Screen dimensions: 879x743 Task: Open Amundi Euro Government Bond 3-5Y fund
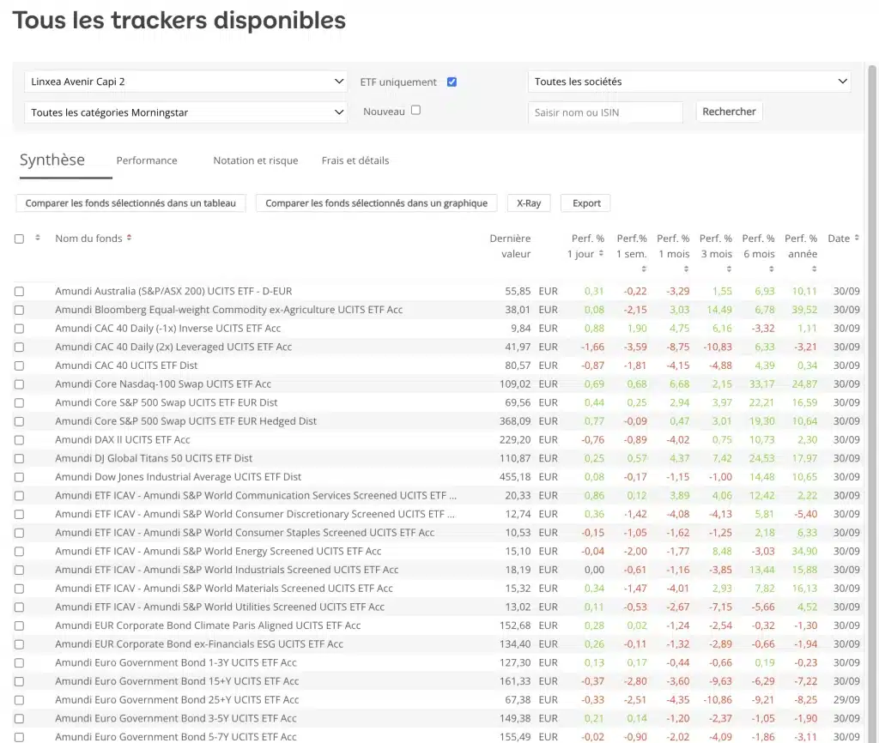[176, 718]
